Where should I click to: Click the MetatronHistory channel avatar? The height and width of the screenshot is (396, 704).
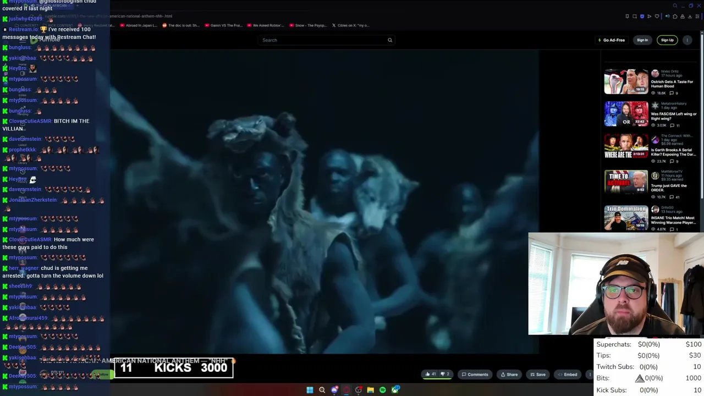(x=655, y=105)
